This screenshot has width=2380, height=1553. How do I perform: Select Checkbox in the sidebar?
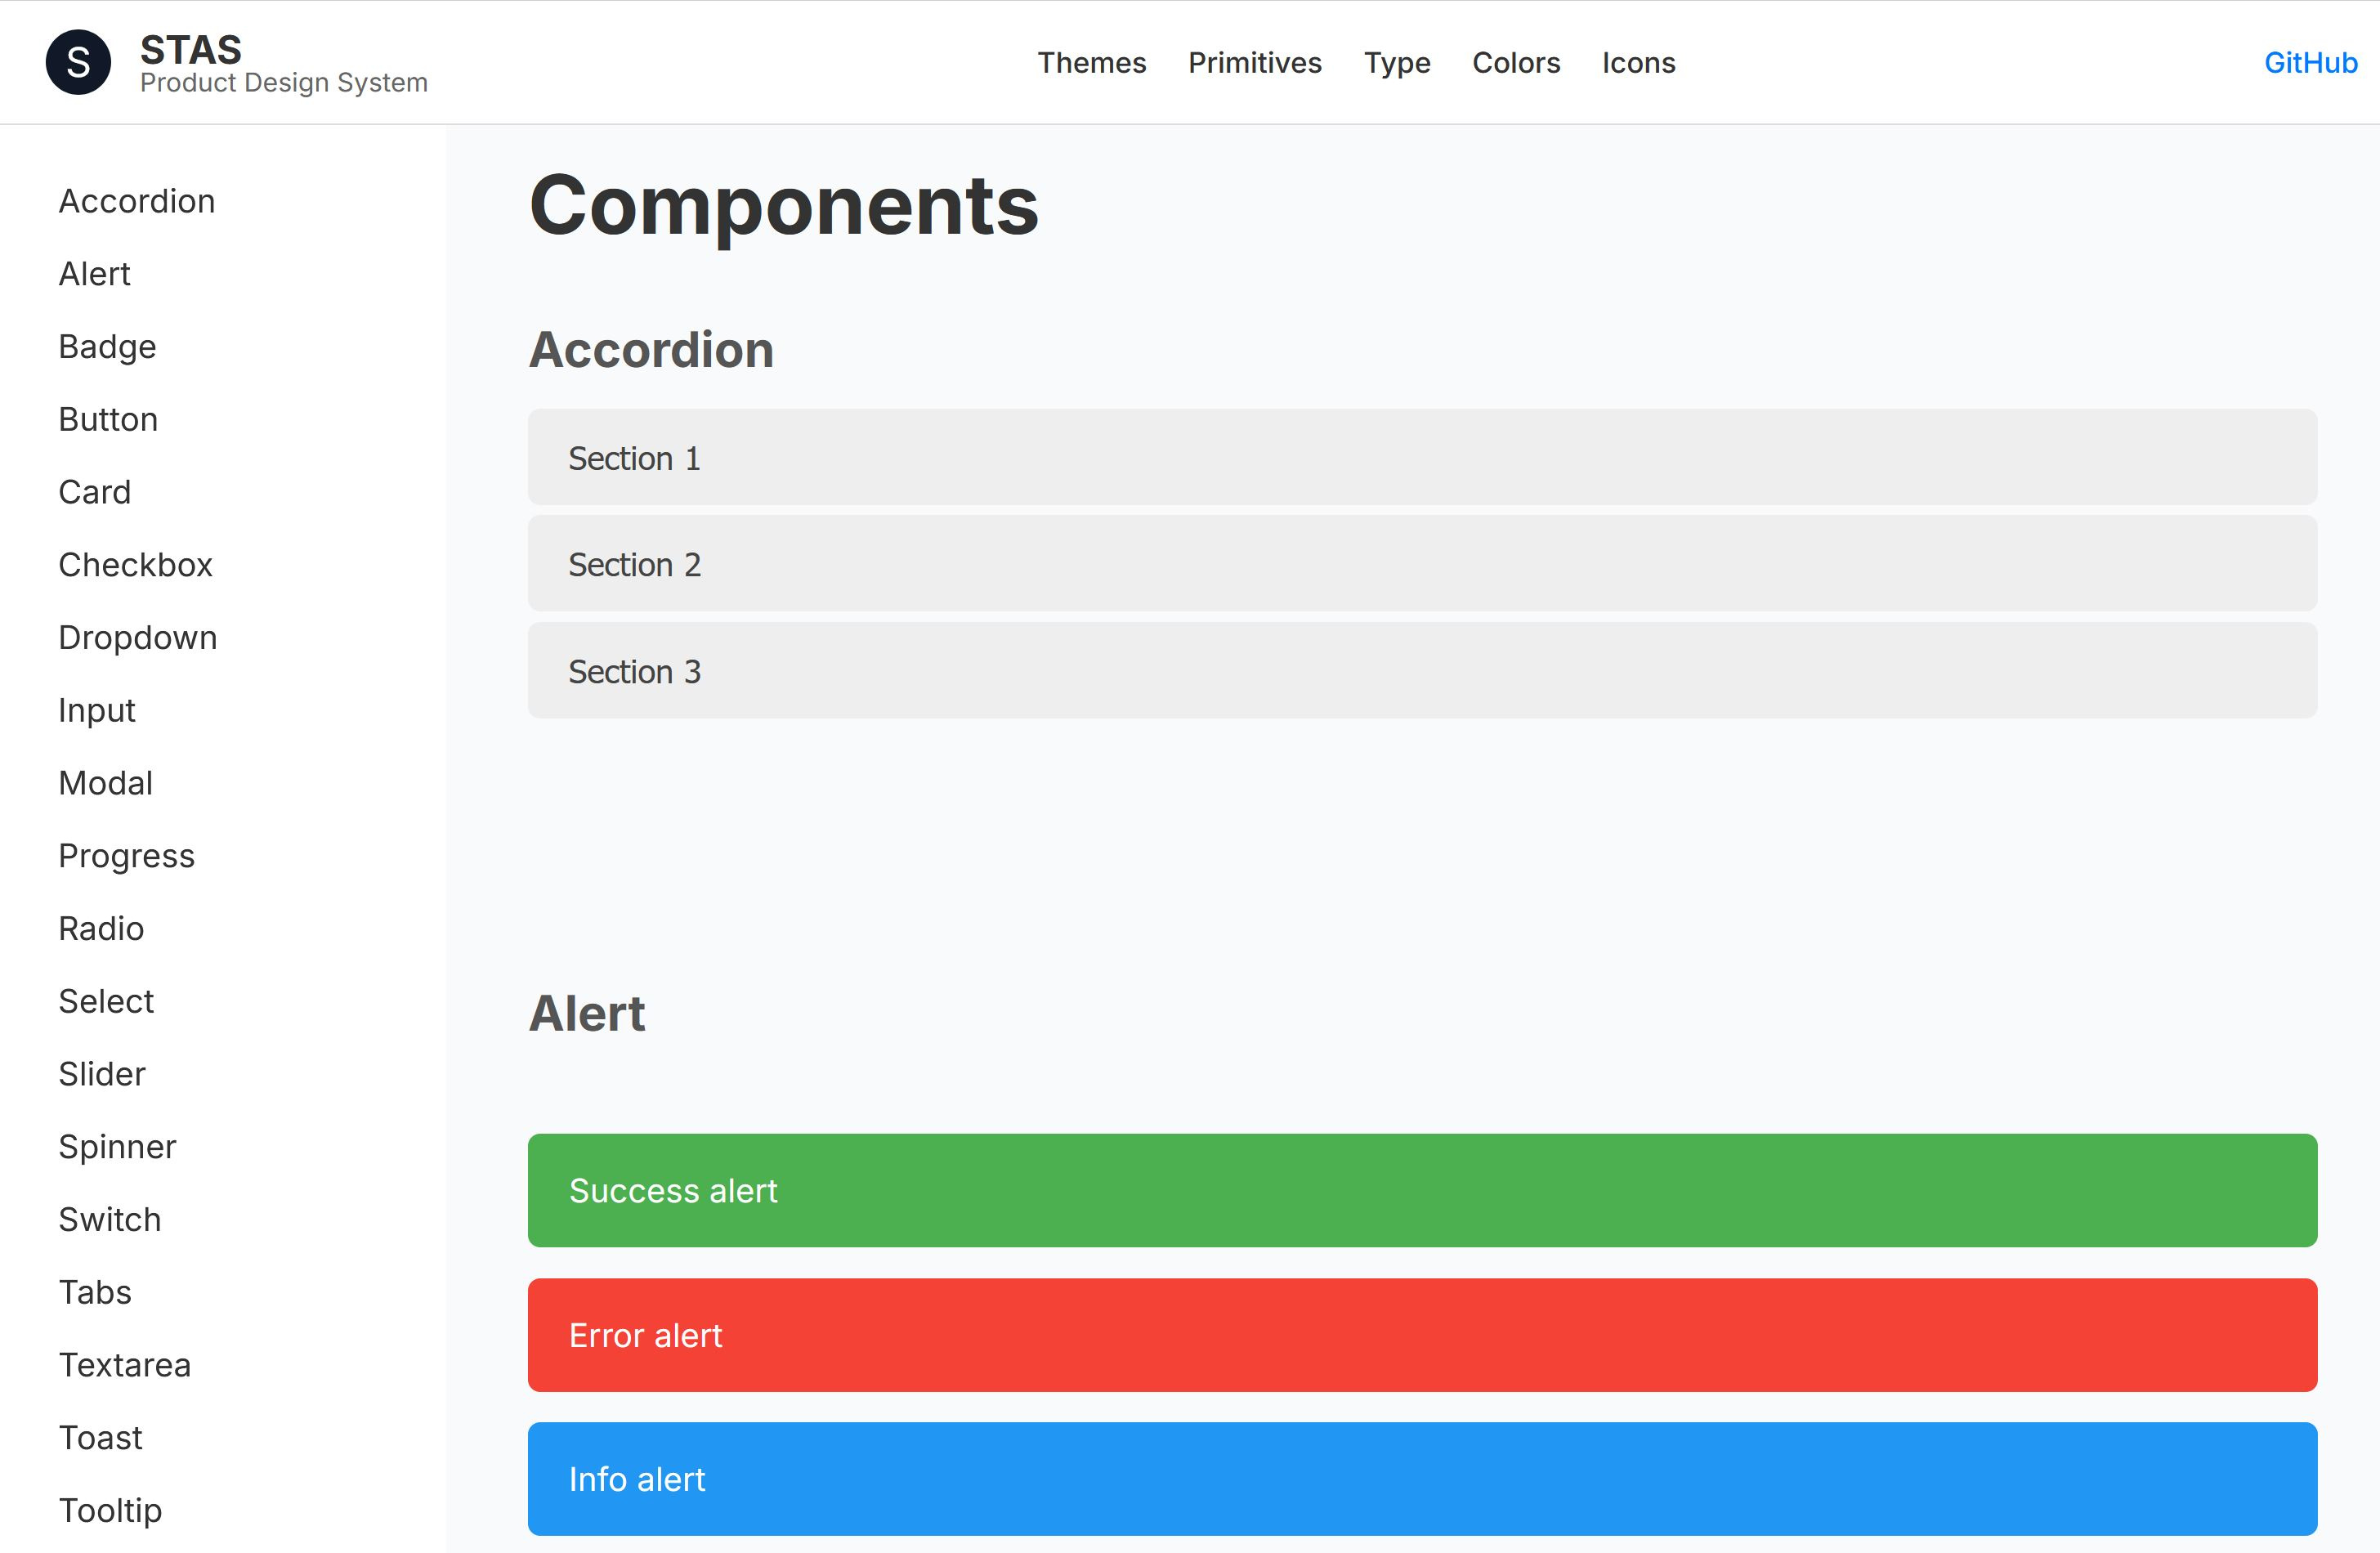[135, 564]
